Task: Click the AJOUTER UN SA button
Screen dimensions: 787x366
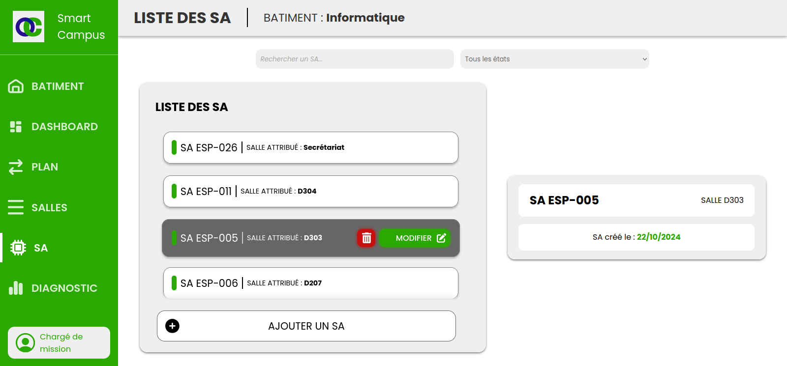Action: [306, 326]
